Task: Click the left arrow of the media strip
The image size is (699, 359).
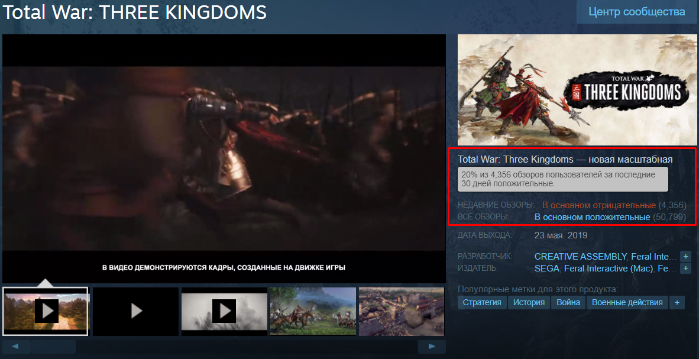Action: point(16,347)
